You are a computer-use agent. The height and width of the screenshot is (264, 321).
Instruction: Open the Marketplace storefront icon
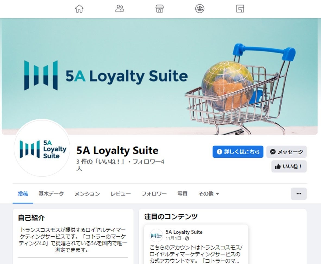[159, 9]
